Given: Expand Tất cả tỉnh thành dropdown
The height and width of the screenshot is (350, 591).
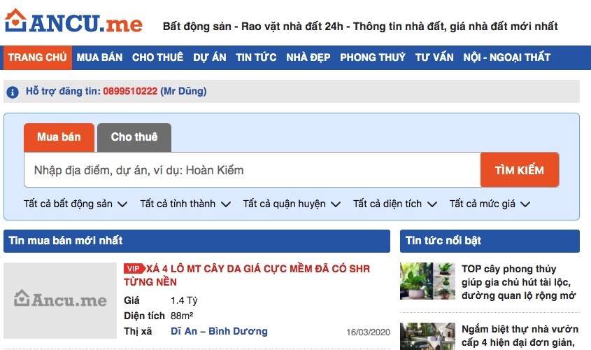Looking at the screenshot, I should pos(185,204).
